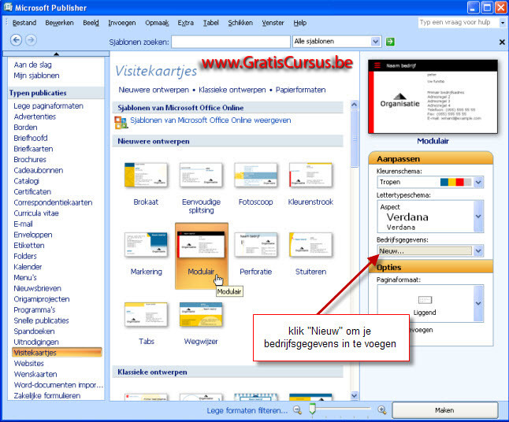Image resolution: width=509 pixels, height=422 pixels.
Task: Open the Bestand menu
Action: point(24,23)
